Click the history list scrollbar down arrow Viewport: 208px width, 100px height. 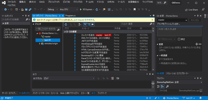point(153,70)
